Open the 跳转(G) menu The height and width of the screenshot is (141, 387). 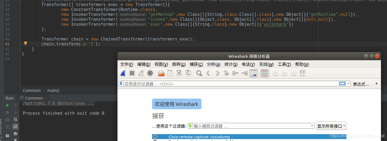pos(179,64)
